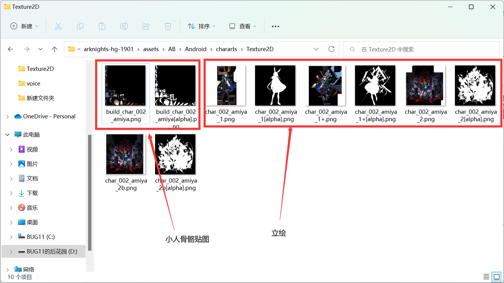Click the 此电脑 computer icon
Image resolution: width=504 pixels, height=283 pixels.
[18, 135]
